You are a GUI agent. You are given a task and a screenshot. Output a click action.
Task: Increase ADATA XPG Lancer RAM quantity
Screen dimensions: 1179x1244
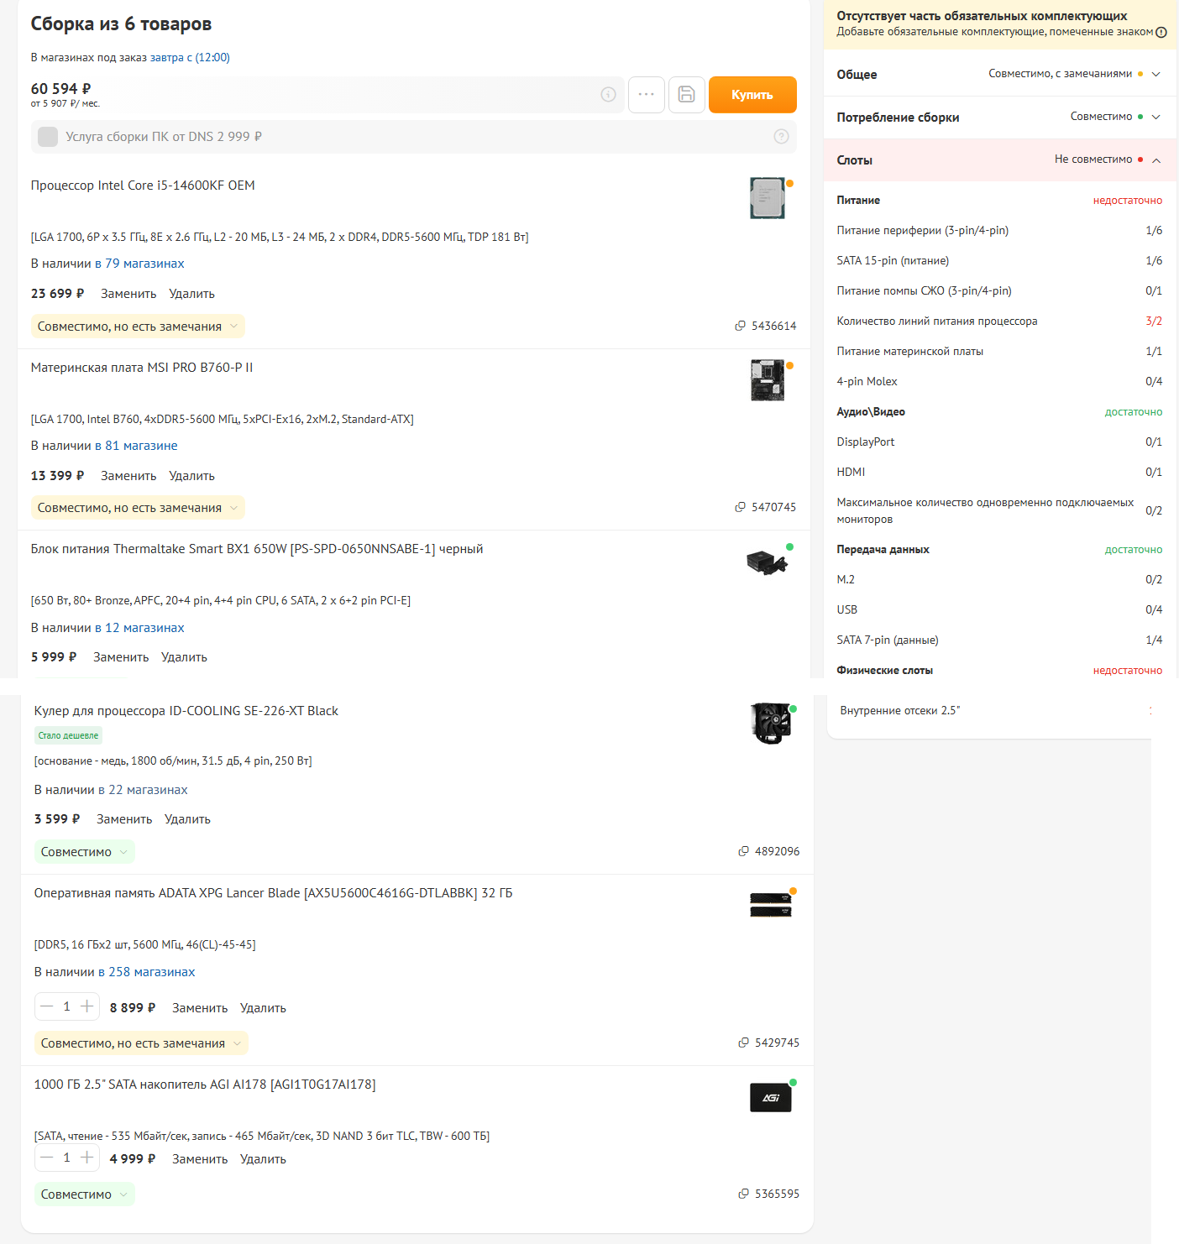click(x=86, y=1006)
